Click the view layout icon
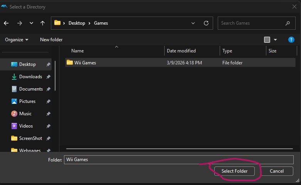This screenshot has height=185, width=301. coord(267,40)
